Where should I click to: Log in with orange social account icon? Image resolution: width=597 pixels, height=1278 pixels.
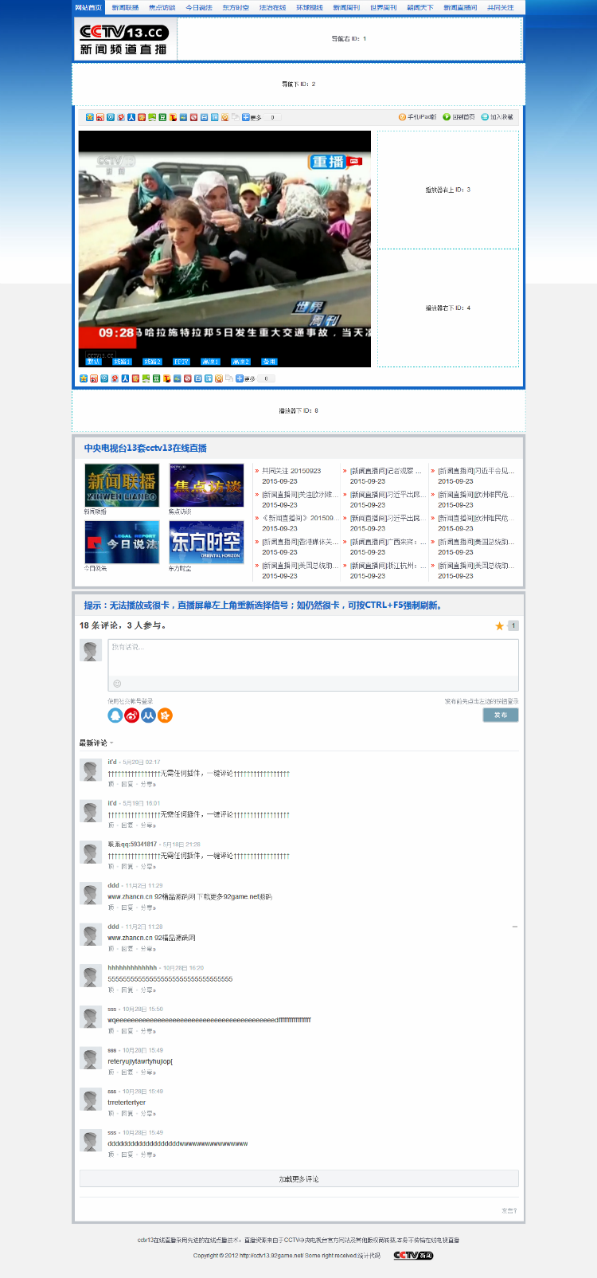165,715
